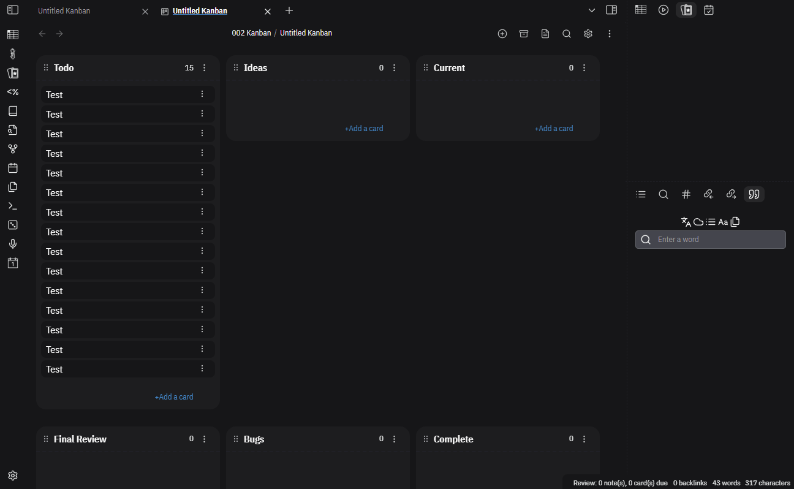Open the Todo lane options menu
The height and width of the screenshot is (489, 794).
[x=204, y=67]
